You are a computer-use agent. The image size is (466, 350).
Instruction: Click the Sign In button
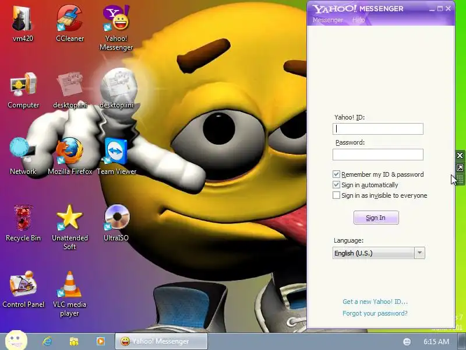point(376,218)
